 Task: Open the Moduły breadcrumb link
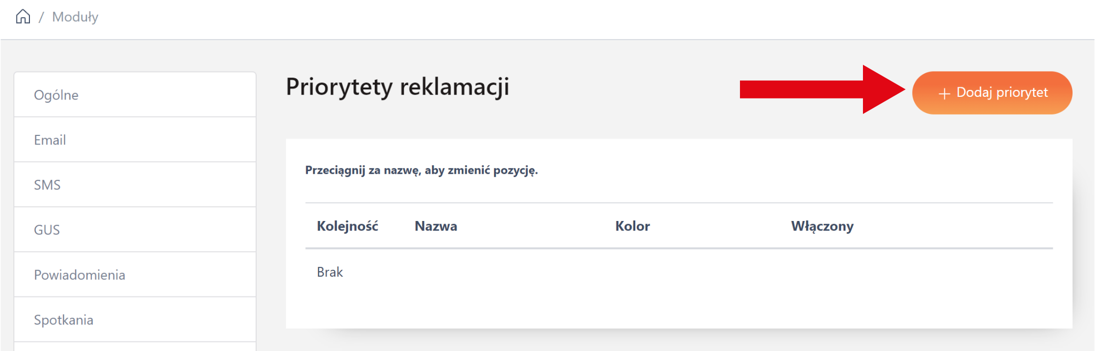(x=75, y=17)
